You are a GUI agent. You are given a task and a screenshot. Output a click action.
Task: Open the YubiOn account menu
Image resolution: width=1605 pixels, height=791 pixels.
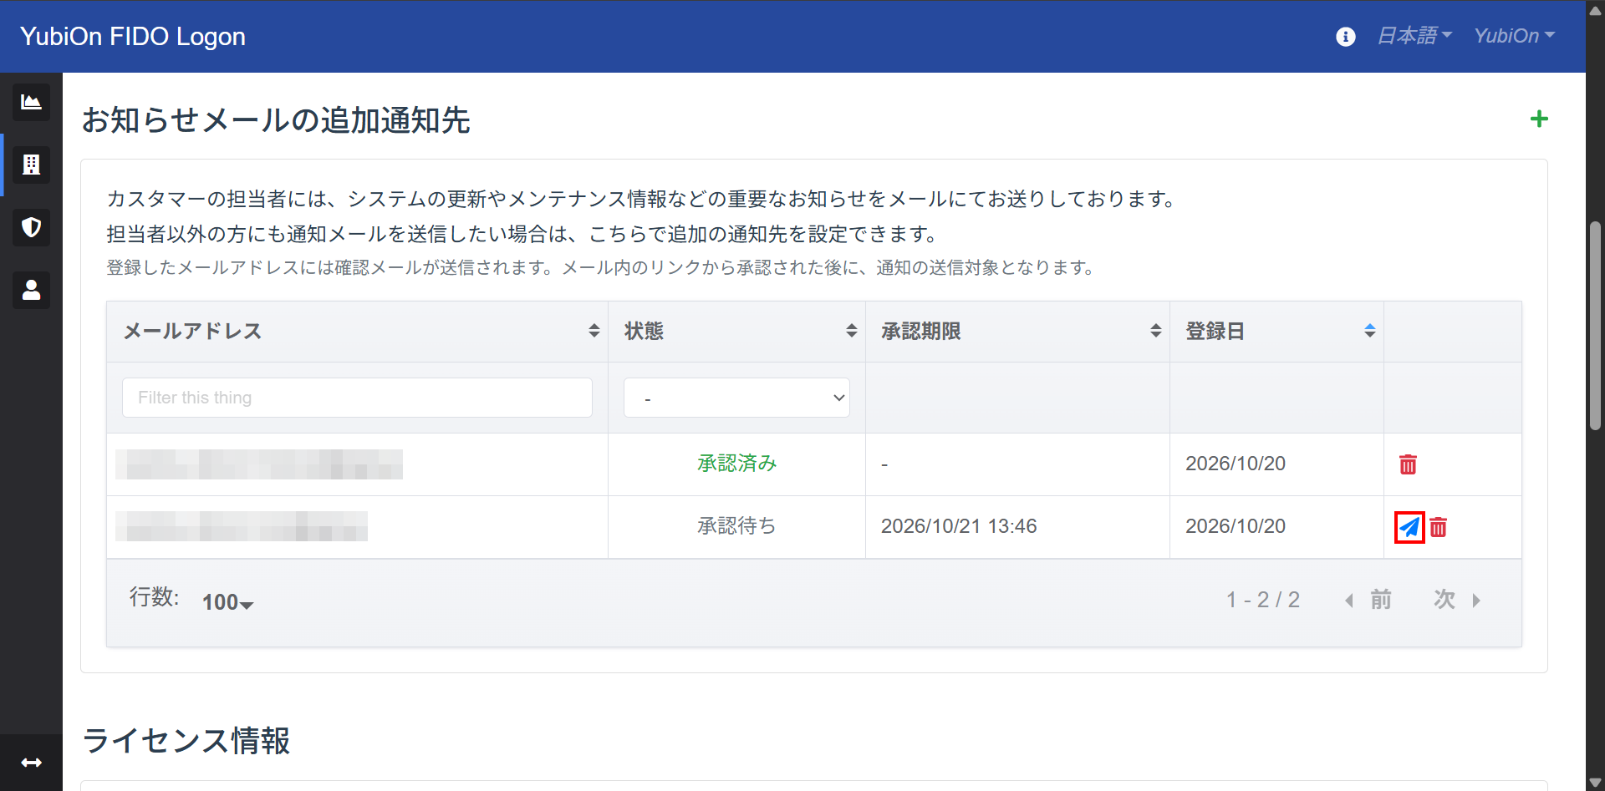coord(1514,36)
